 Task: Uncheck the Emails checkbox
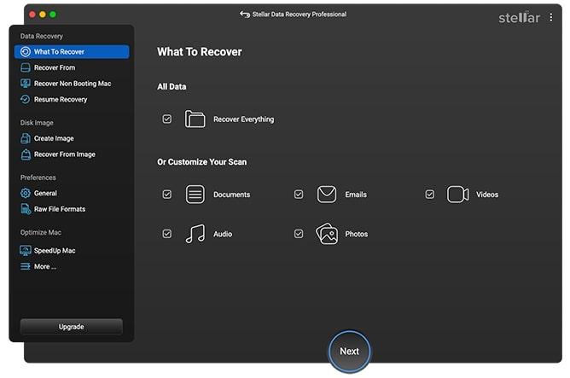[299, 195]
